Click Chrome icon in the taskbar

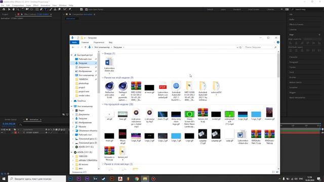tap(137, 178)
